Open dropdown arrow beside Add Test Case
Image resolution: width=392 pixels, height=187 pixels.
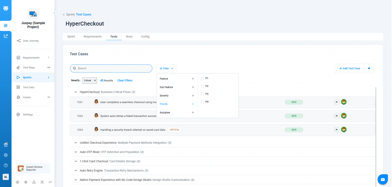pyautogui.click(x=369, y=69)
